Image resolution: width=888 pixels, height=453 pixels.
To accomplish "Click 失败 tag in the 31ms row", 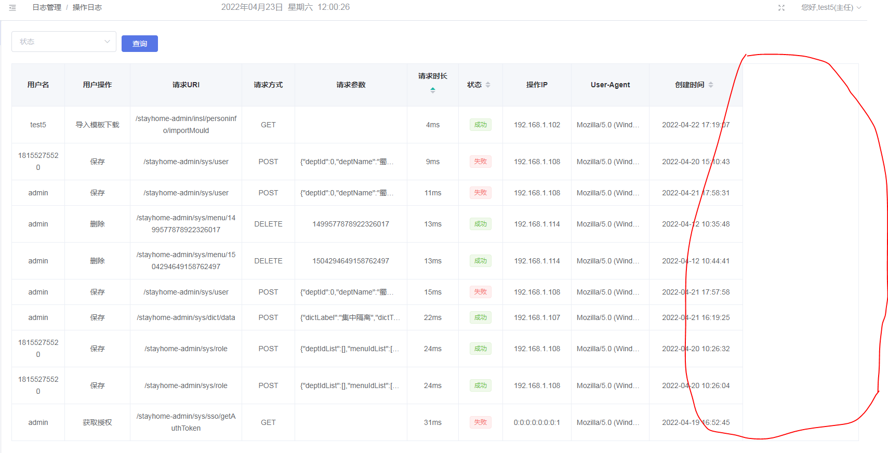I will pyautogui.click(x=481, y=422).
